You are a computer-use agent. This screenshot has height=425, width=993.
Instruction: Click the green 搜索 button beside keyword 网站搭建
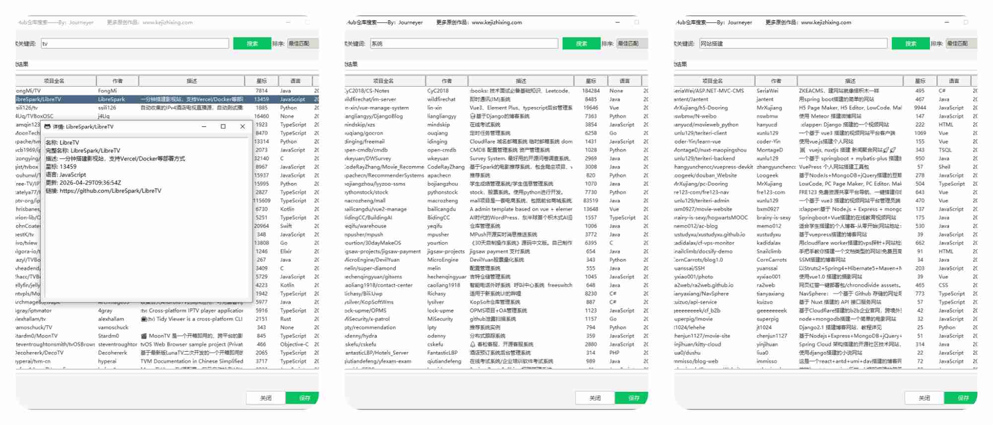(911, 44)
